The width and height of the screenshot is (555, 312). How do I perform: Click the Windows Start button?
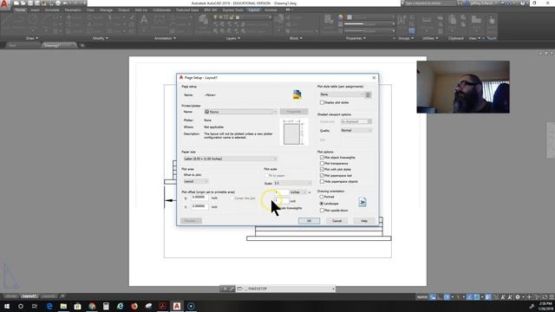tap(7, 306)
